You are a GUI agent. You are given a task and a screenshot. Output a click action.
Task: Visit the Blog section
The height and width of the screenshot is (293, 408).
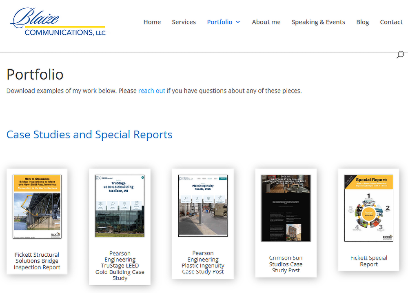[362, 22]
